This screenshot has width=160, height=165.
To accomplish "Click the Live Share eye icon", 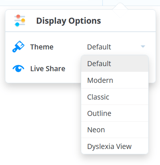I will click(18, 68).
